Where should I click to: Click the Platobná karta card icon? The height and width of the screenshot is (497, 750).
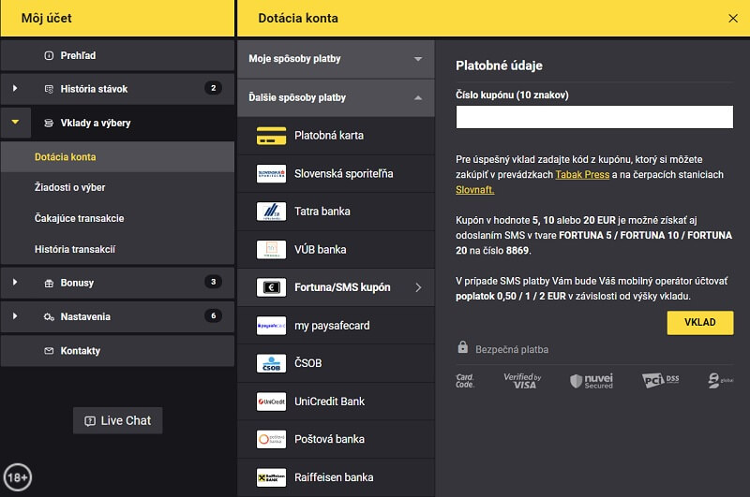pyautogui.click(x=271, y=136)
